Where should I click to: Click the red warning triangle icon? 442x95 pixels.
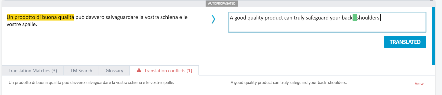(139, 70)
